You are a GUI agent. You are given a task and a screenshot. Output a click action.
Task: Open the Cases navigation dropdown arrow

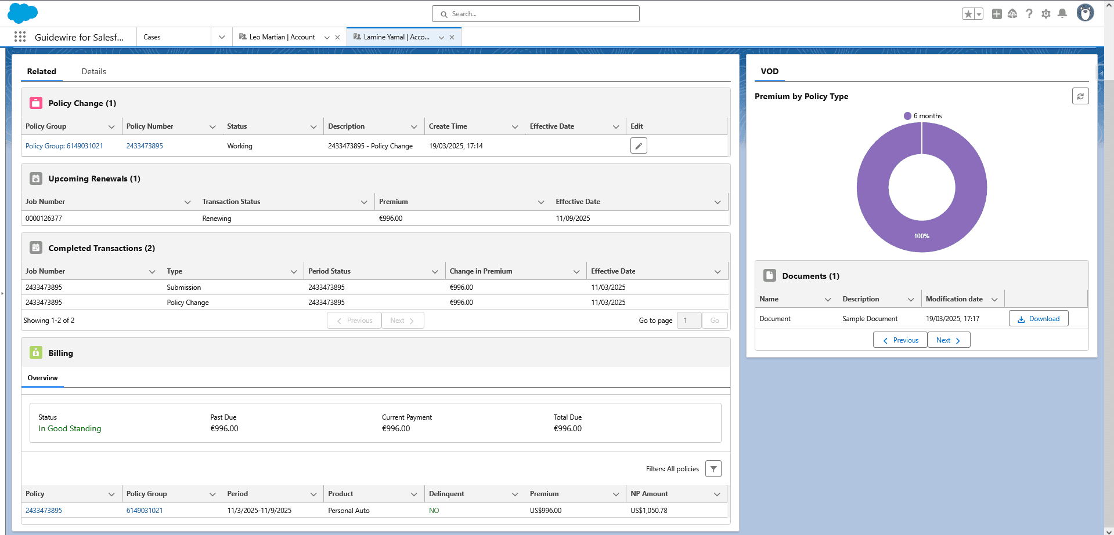pos(222,37)
